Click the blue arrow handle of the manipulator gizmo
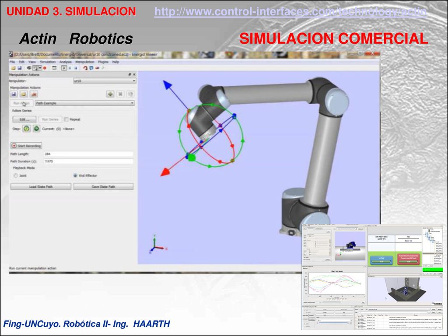Image resolution: width=448 pixels, height=336 pixels. 168,85
